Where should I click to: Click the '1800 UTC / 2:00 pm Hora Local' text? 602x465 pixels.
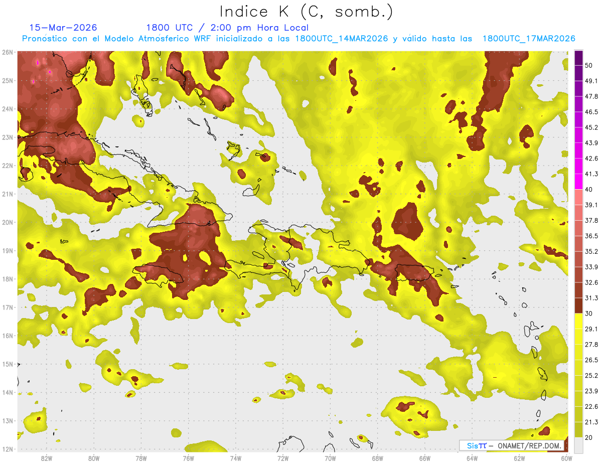[227, 28]
